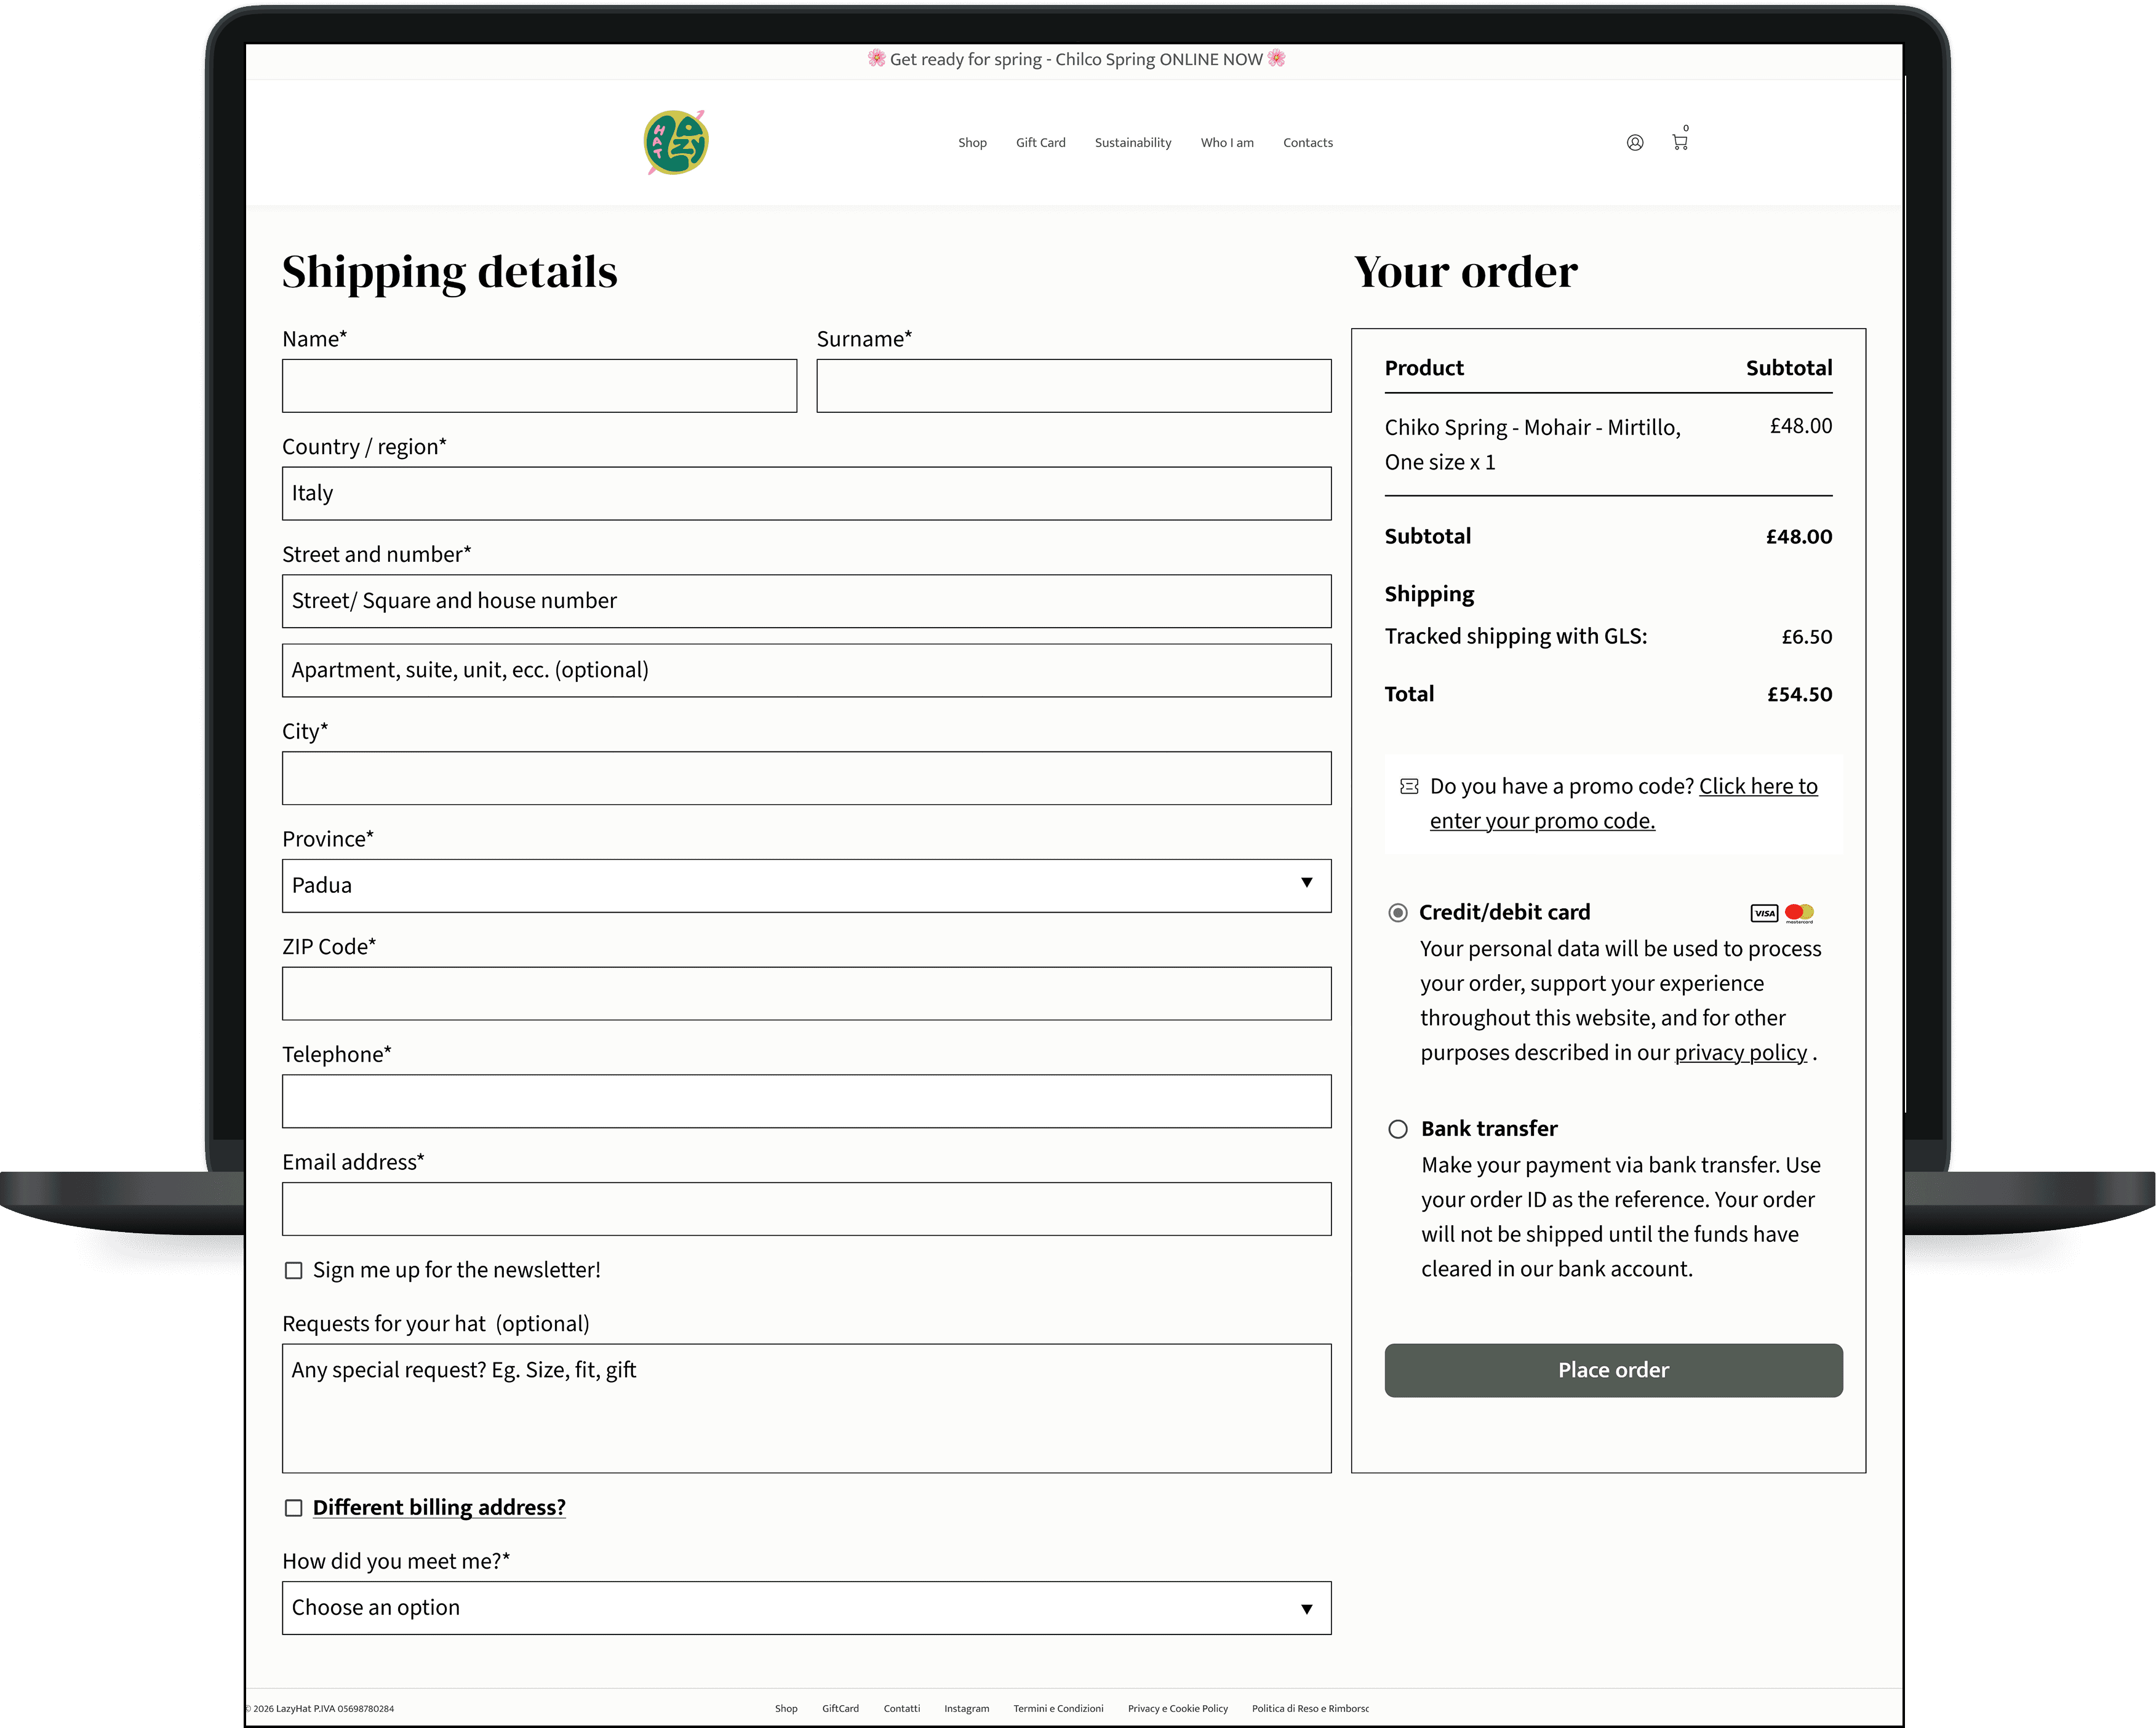Select Bank transfer payment option
Image resolution: width=2156 pixels, height=1728 pixels.
point(1398,1129)
